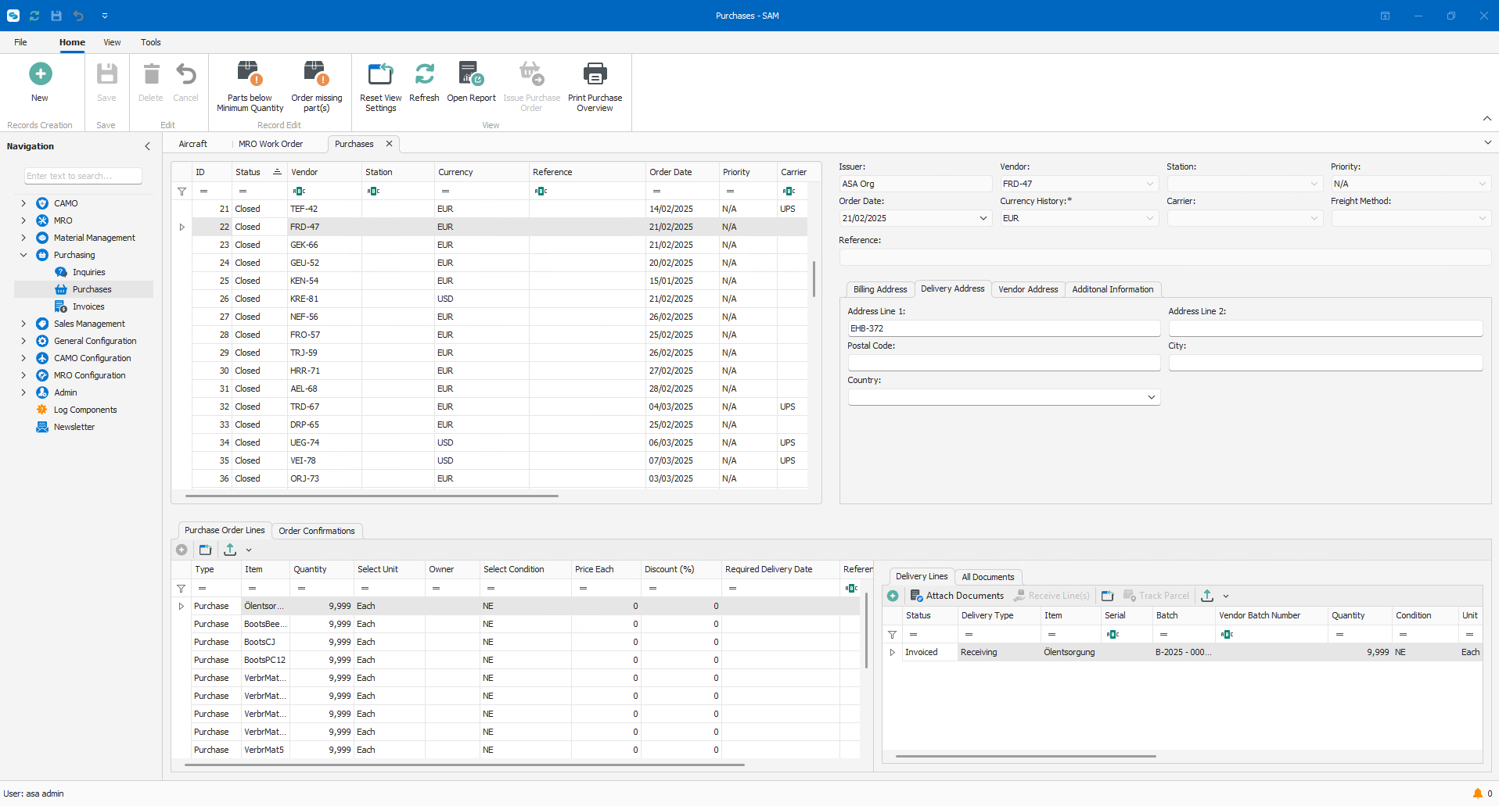Viewport: 1499px width, 806px height.
Task: Switch to All Documents tab
Action: pos(987,577)
